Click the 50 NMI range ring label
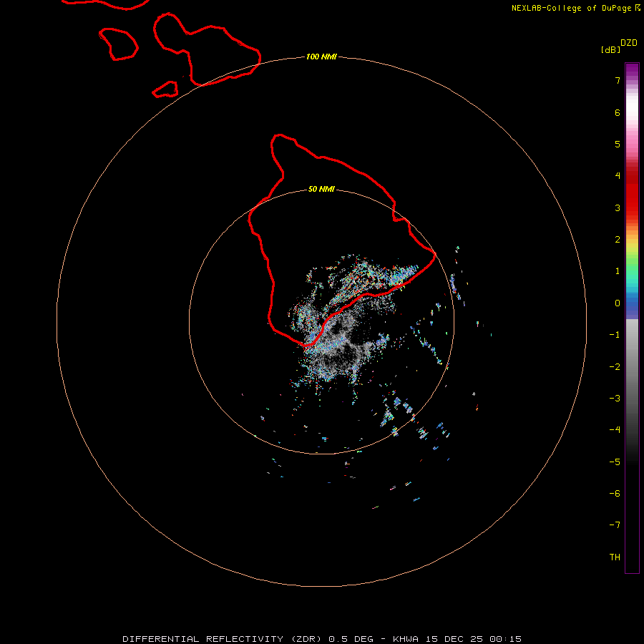644x644 pixels. coord(321,189)
